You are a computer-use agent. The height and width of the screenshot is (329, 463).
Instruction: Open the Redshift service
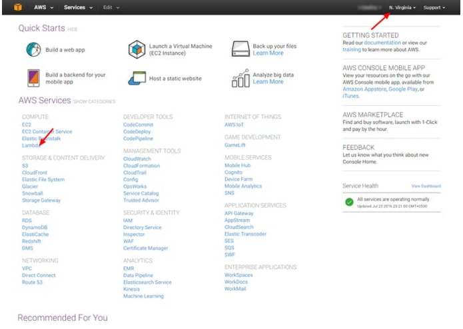pyautogui.click(x=31, y=241)
